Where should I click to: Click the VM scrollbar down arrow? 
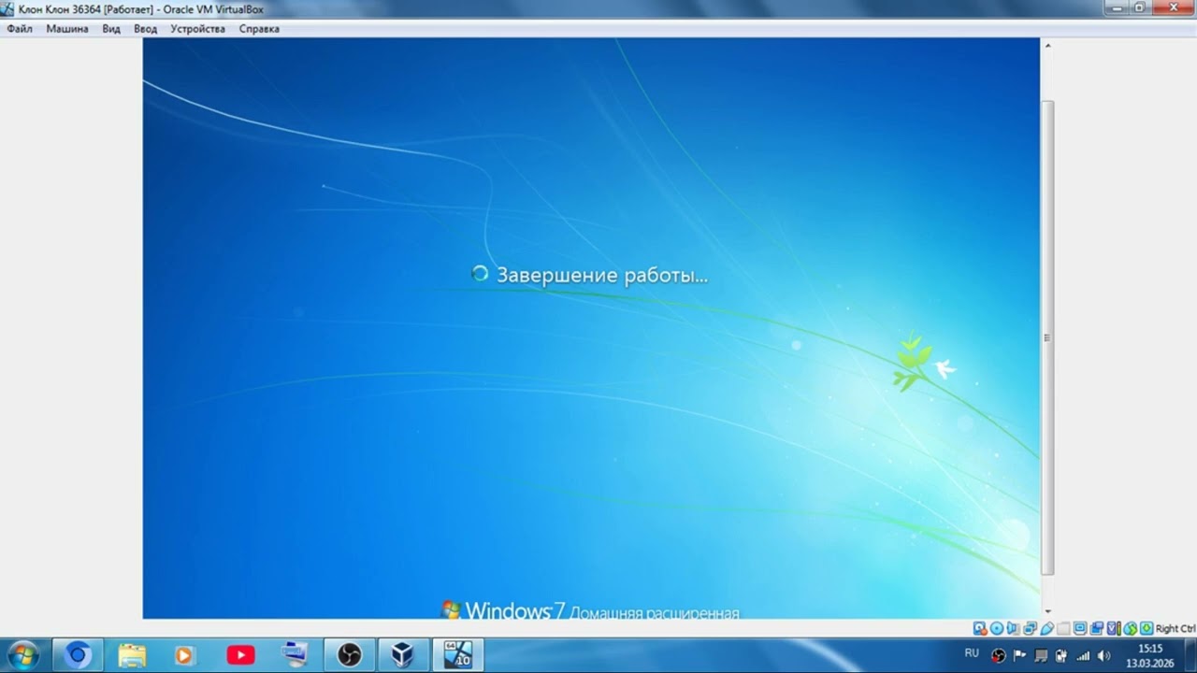tap(1047, 611)
